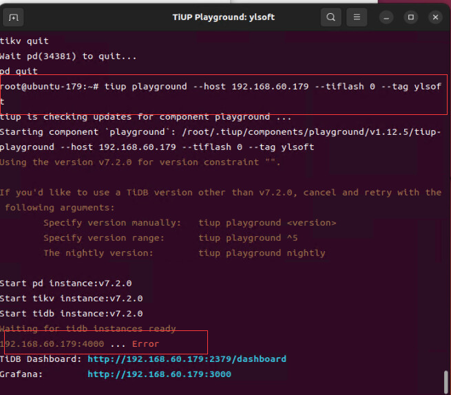451x395 pixels.
Task: Click 'Using the version v7.2.0' line
Action: [140, 162]
